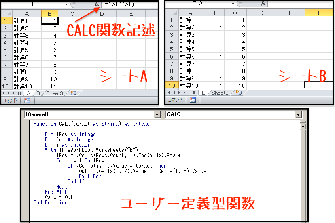Select all cells corner in sheet A window
Screen dimensions: 335x223
[x=6, y=14]
